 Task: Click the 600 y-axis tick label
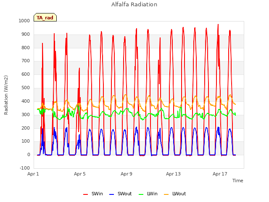pos(26,74)
